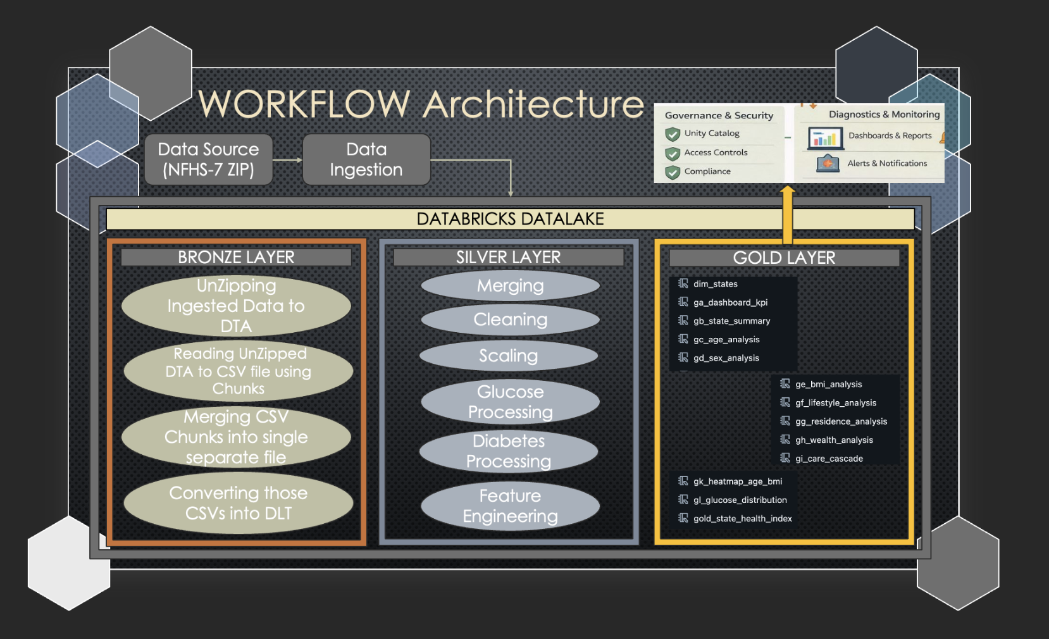Click the gold_state_health_index table icon
Viewport: 1049px width, 639px height.
coord(683,518)
